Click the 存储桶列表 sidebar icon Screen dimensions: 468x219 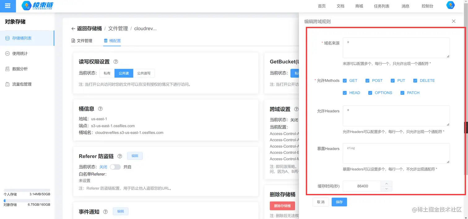click(x=7, y=38)
